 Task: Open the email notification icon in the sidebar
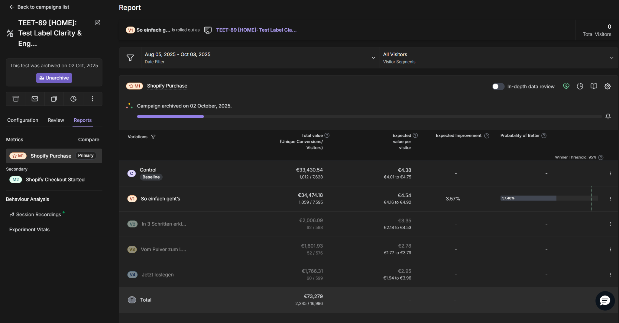pyautogui.click(x=34, y=99)
